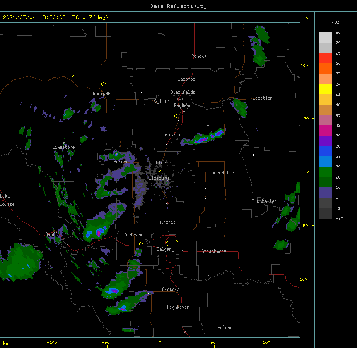Click the Airdrie label
The width and height of the screenshot is (357, 348).
(167, 222)
